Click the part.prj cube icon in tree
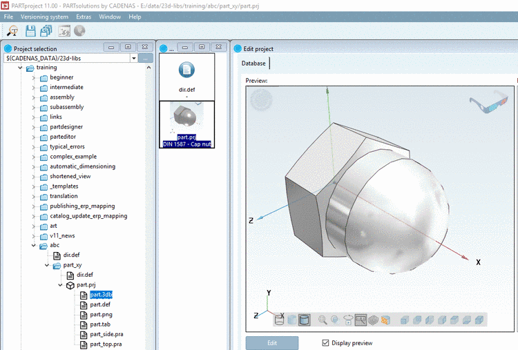518x350 pixels. pyautogui.click(x=70, y=285)
